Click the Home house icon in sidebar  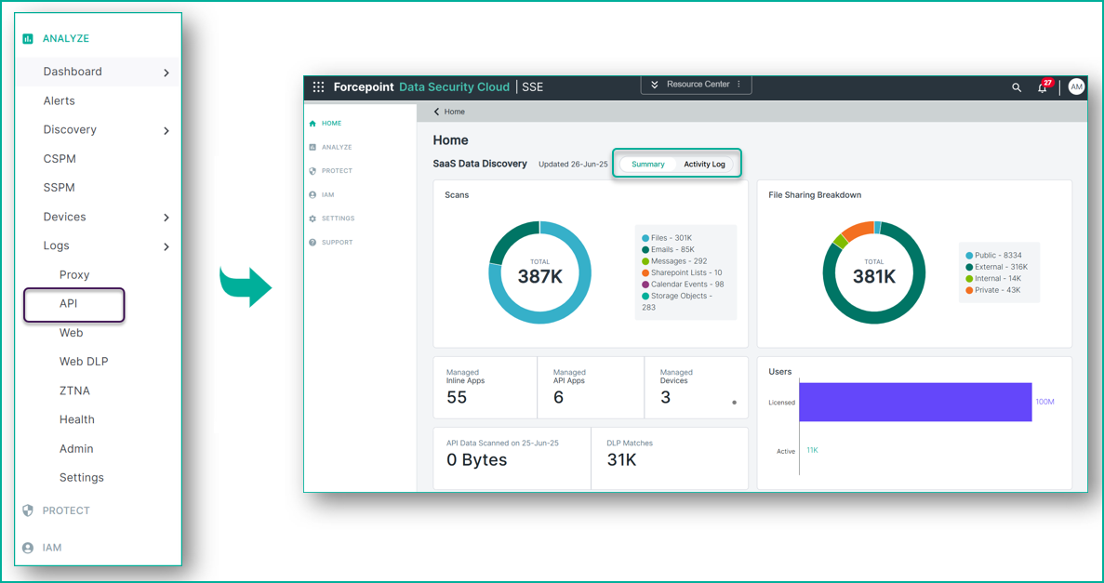313,124
